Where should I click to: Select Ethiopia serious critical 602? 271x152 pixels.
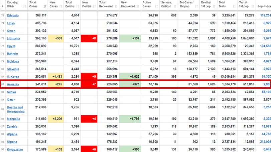[x=174, y=16]
